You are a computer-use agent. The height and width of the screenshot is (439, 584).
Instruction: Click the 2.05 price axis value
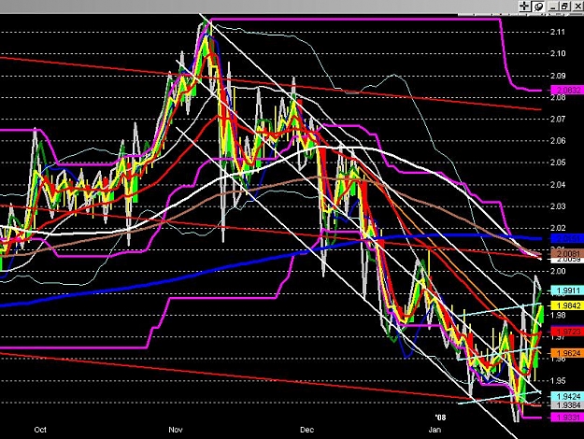coord(558,163)
